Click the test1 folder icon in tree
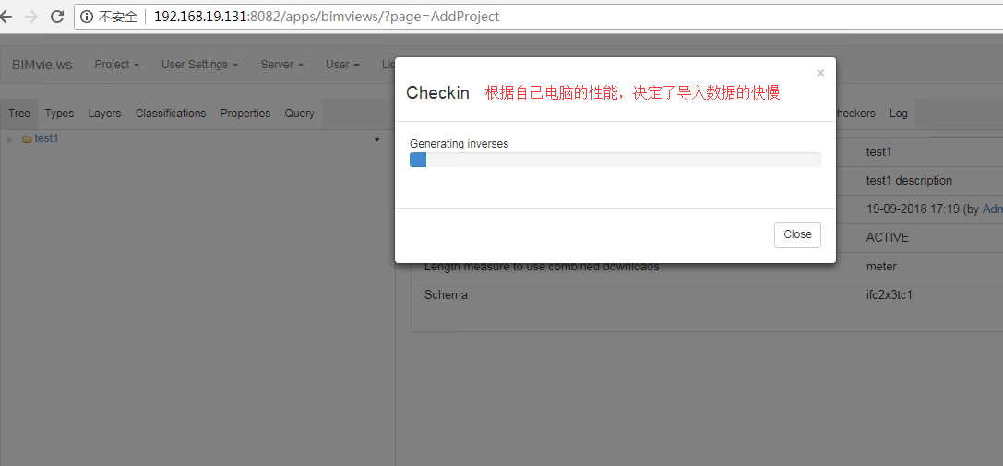This screenshot has width=1003, height=466. point(27,139)
